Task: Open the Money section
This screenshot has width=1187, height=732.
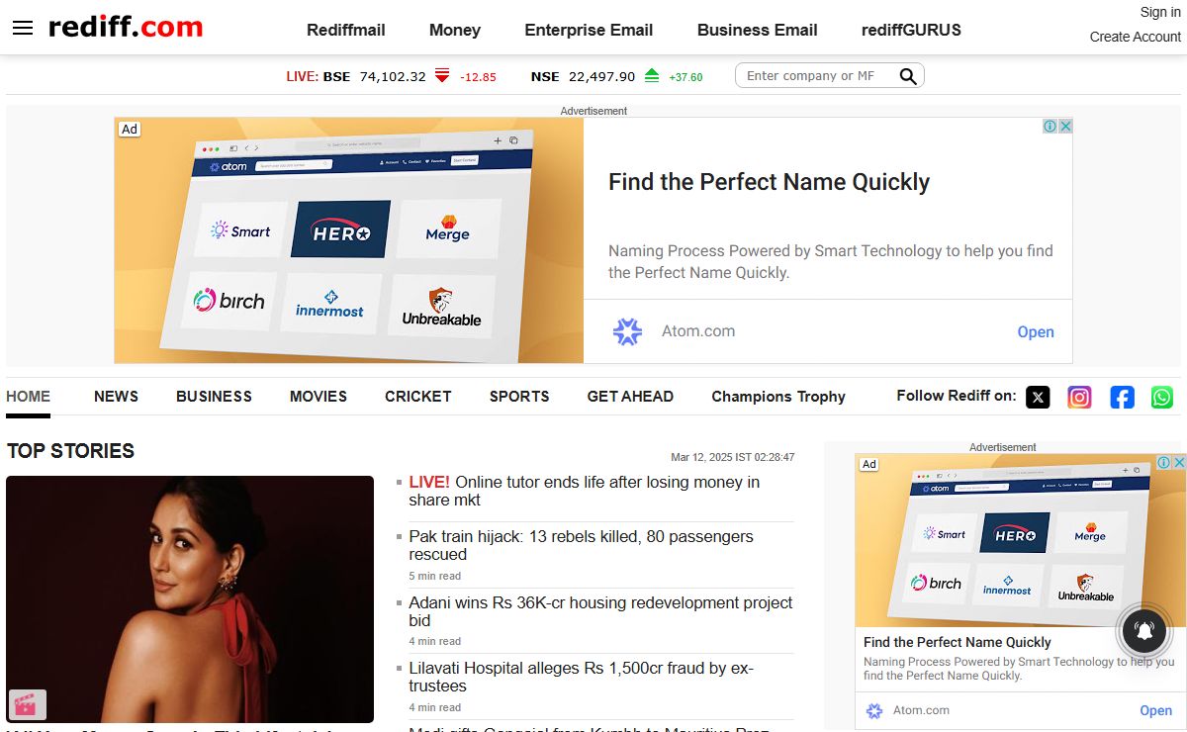Action: (x=455, y=30)
